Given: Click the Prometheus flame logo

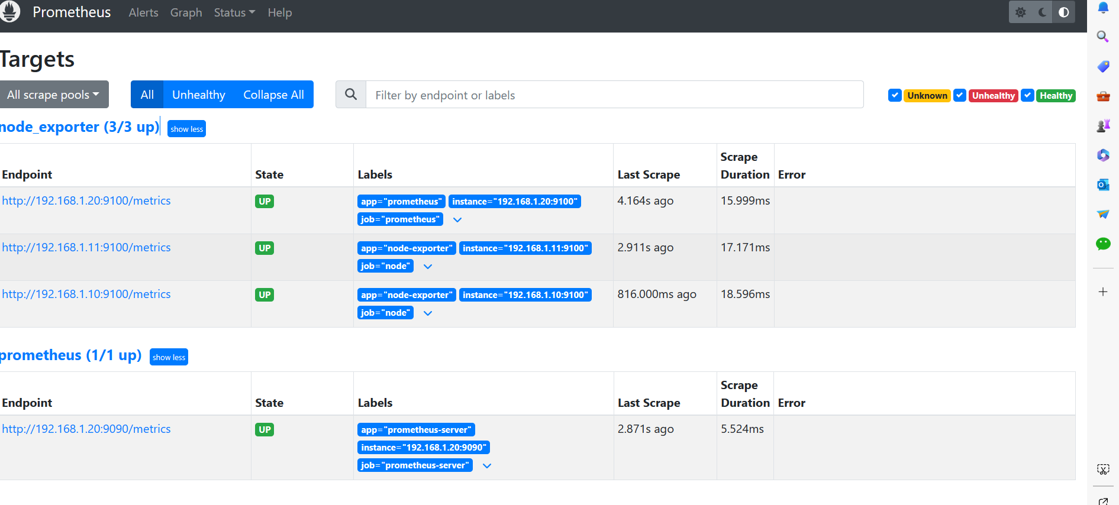Looking at the screenshot, I should click(x=9, y=12).
